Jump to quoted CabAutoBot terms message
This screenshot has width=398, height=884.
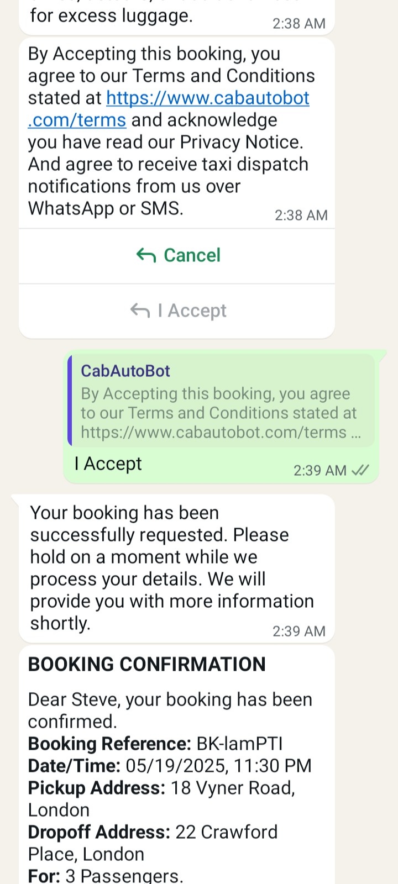coord(221,401)
